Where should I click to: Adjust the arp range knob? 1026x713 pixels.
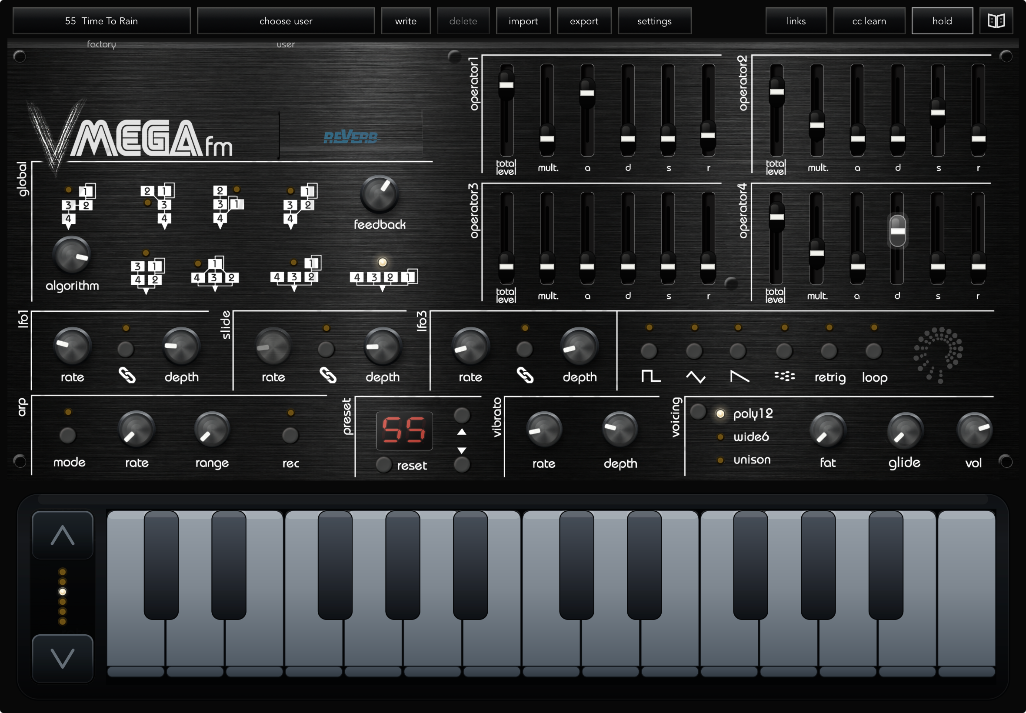(x=212, y=429)
